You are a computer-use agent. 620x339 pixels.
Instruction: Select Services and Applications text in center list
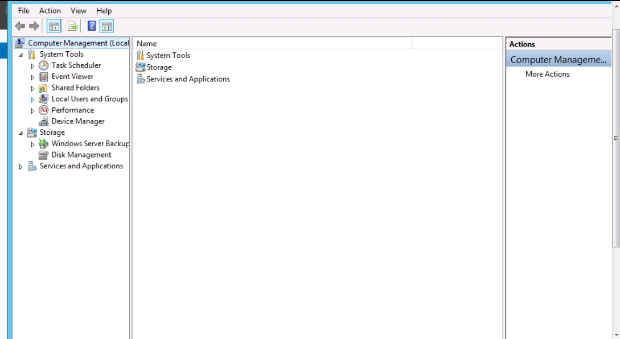188,79
